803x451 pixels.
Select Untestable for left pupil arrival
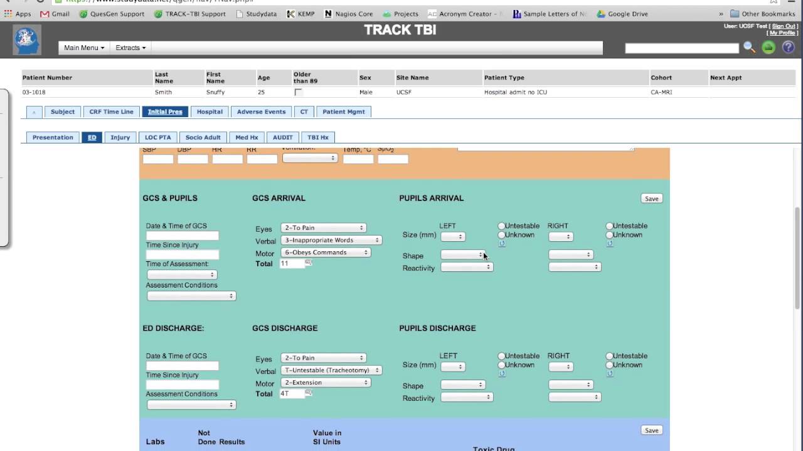click(501, 225)
